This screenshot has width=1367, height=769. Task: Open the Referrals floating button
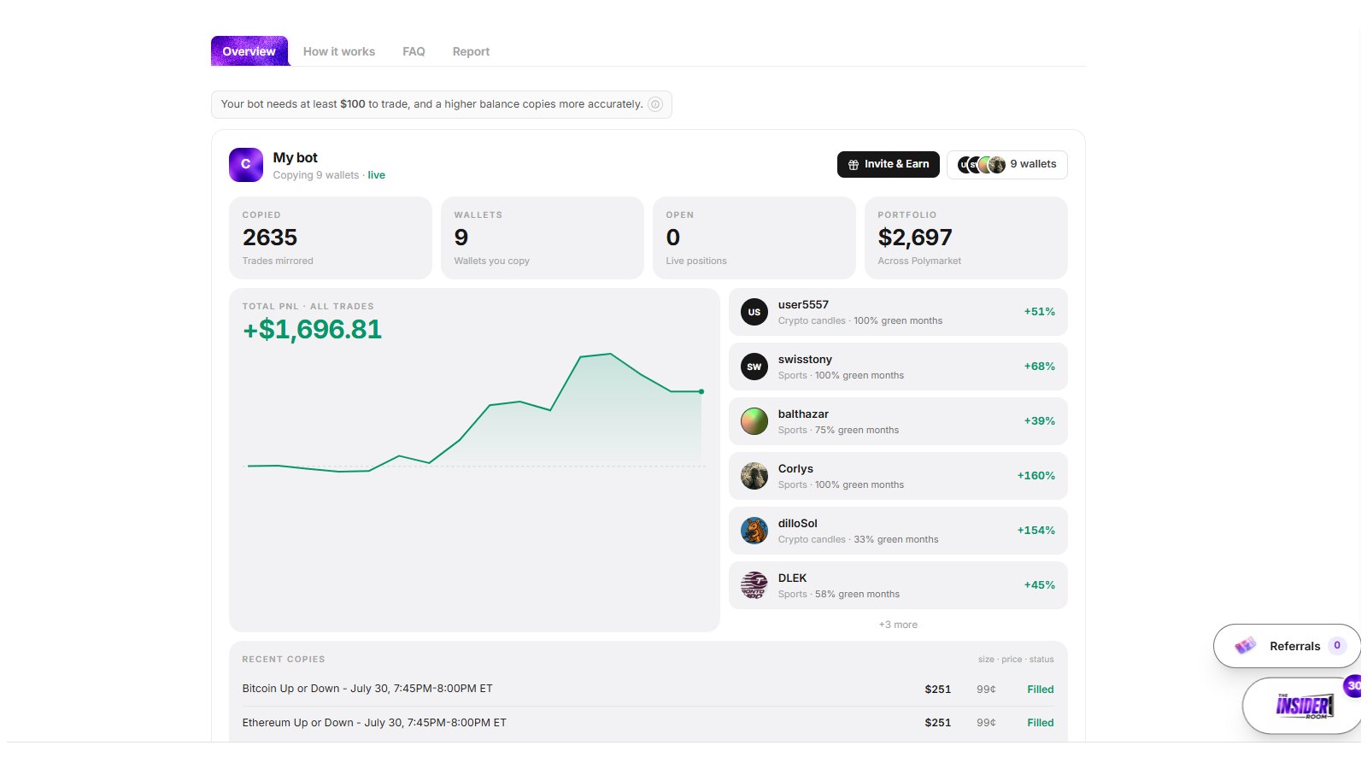(1287, 646)
